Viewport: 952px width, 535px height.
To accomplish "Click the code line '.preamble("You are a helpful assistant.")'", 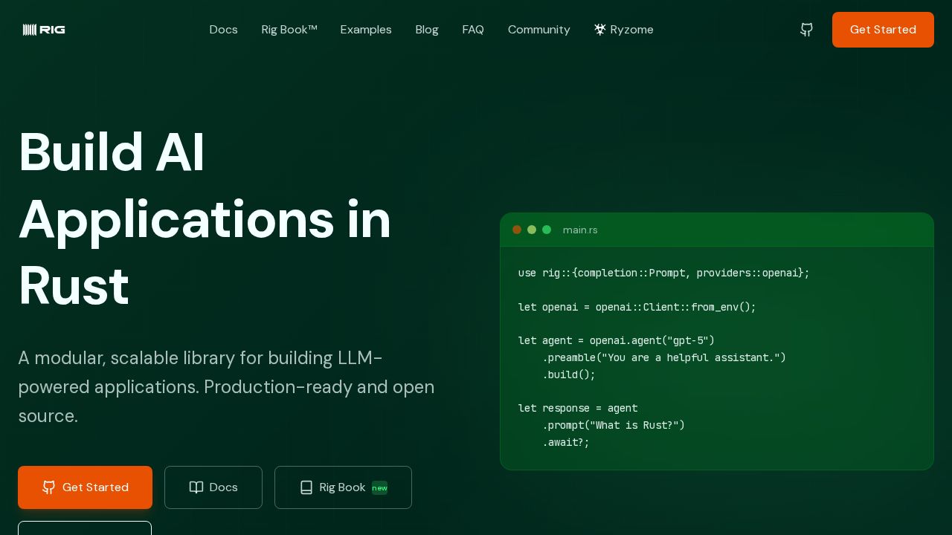I will 664,357.
